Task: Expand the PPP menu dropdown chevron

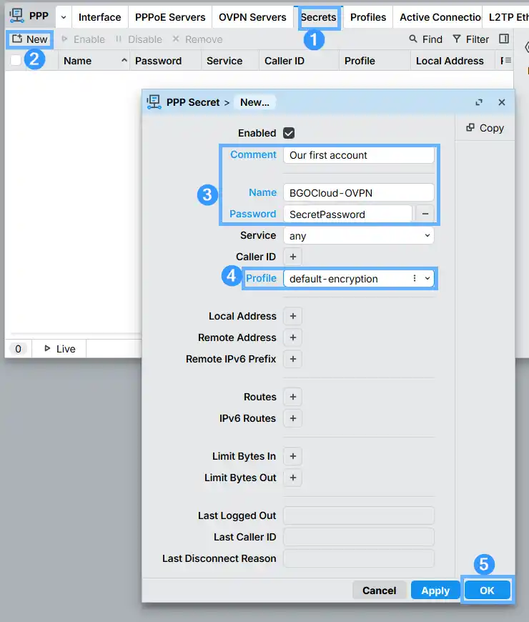Action: click(x=64, y=17)
